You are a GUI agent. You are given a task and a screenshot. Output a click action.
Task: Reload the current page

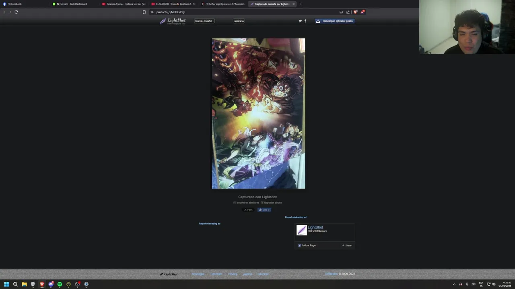click(16, 12)
